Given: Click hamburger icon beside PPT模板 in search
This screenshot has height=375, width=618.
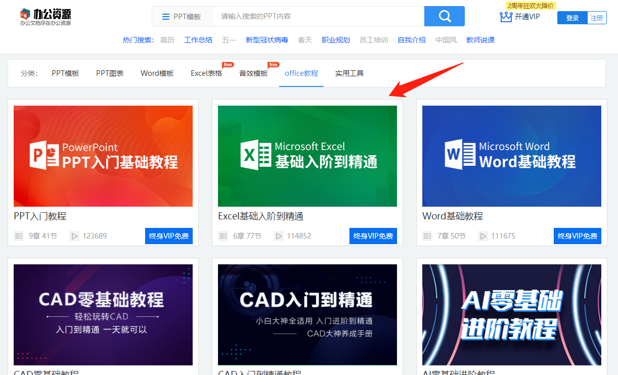Looking at the screenshot, I should tap(166, 17).
